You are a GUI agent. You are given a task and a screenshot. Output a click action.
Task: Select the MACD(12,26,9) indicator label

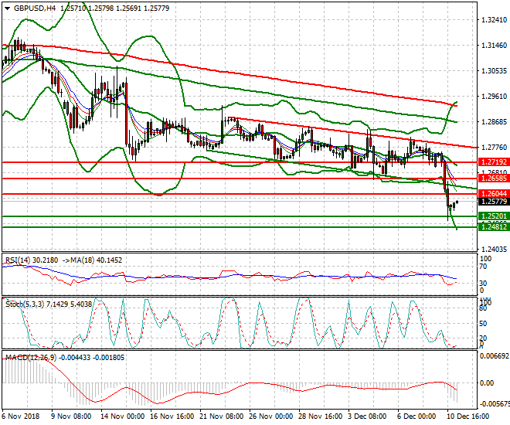(x=65, y=358)
